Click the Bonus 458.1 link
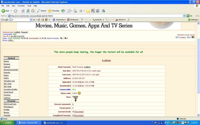The height and width of the screenshot is (125, 200). 11,40
